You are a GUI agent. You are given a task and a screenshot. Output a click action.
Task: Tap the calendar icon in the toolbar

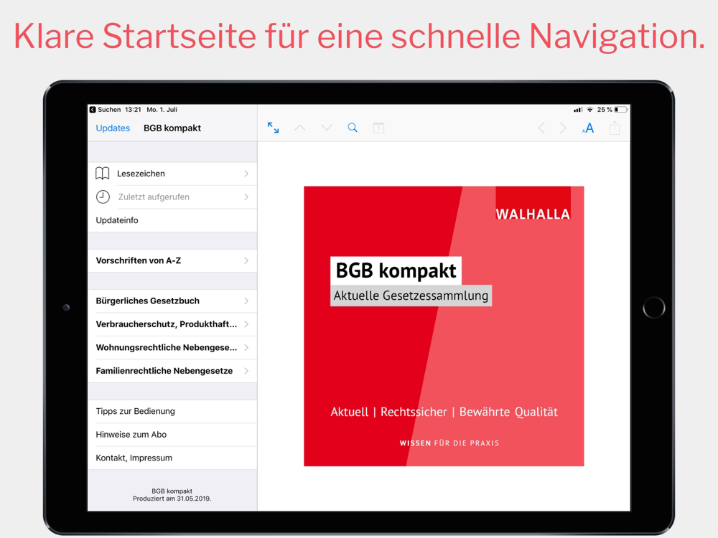click(x=378, y=128)
